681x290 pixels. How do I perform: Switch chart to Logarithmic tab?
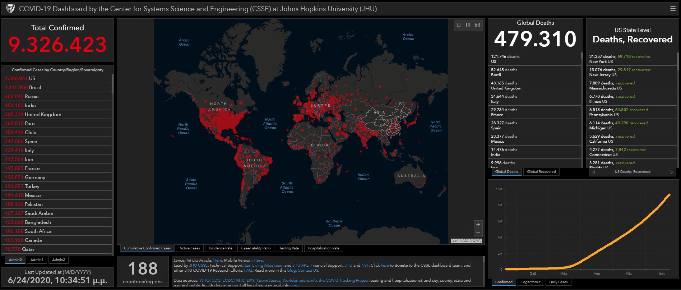(x=531, y=282)
